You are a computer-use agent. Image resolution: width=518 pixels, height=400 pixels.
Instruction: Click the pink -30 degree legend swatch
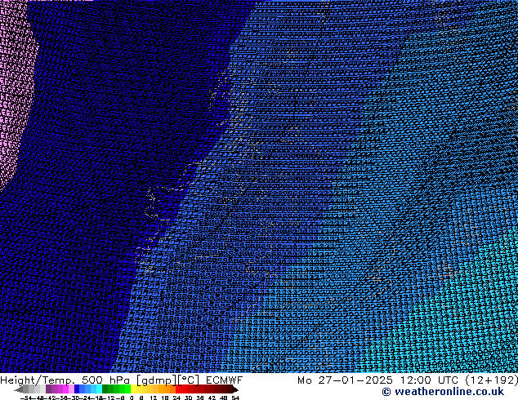pyautogui.click(x=71, y=389)
